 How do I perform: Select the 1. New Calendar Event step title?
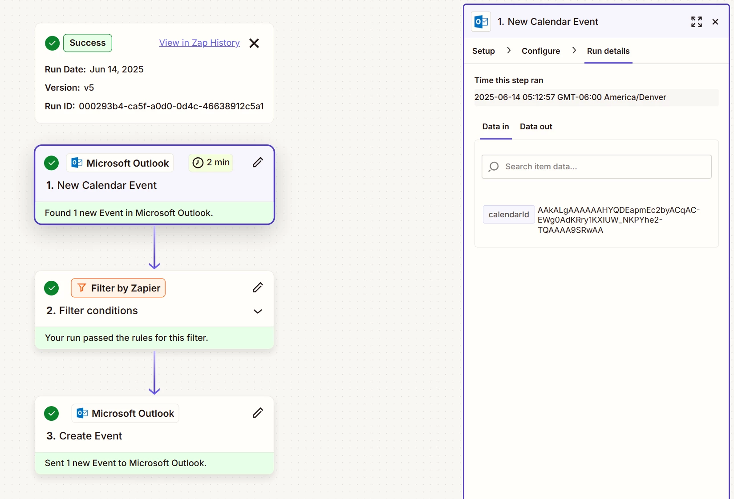(101, 185)
